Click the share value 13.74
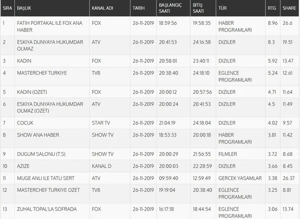This screenshot has width=300, height=219. (288, 209)
